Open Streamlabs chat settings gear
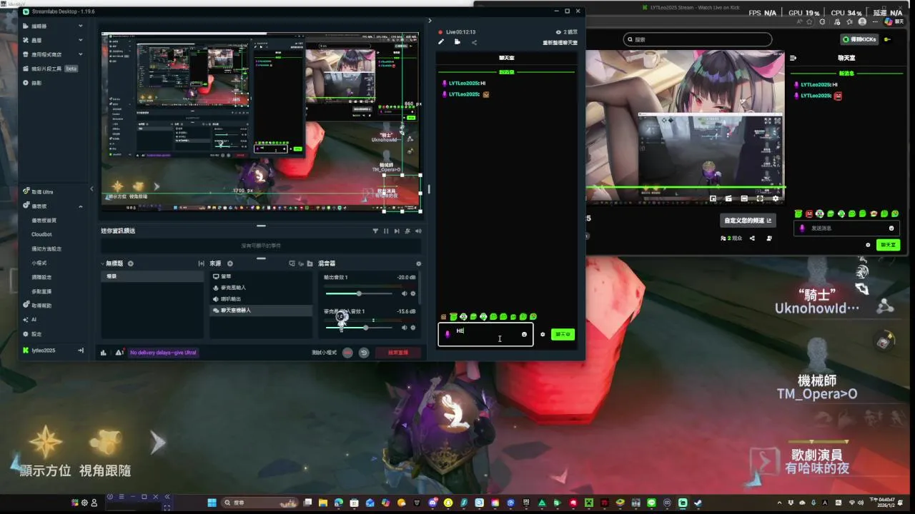 (543, 334)
